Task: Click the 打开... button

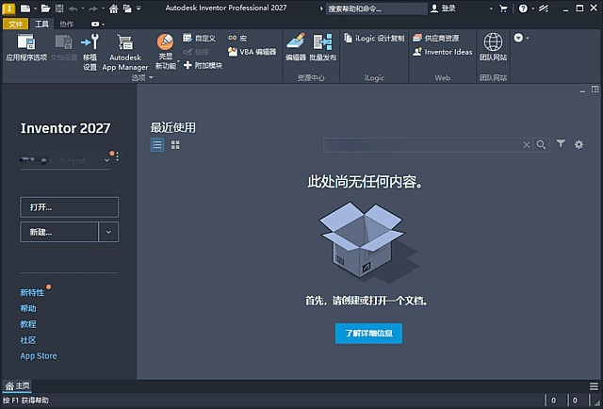Action: click(x=69, y=207)
